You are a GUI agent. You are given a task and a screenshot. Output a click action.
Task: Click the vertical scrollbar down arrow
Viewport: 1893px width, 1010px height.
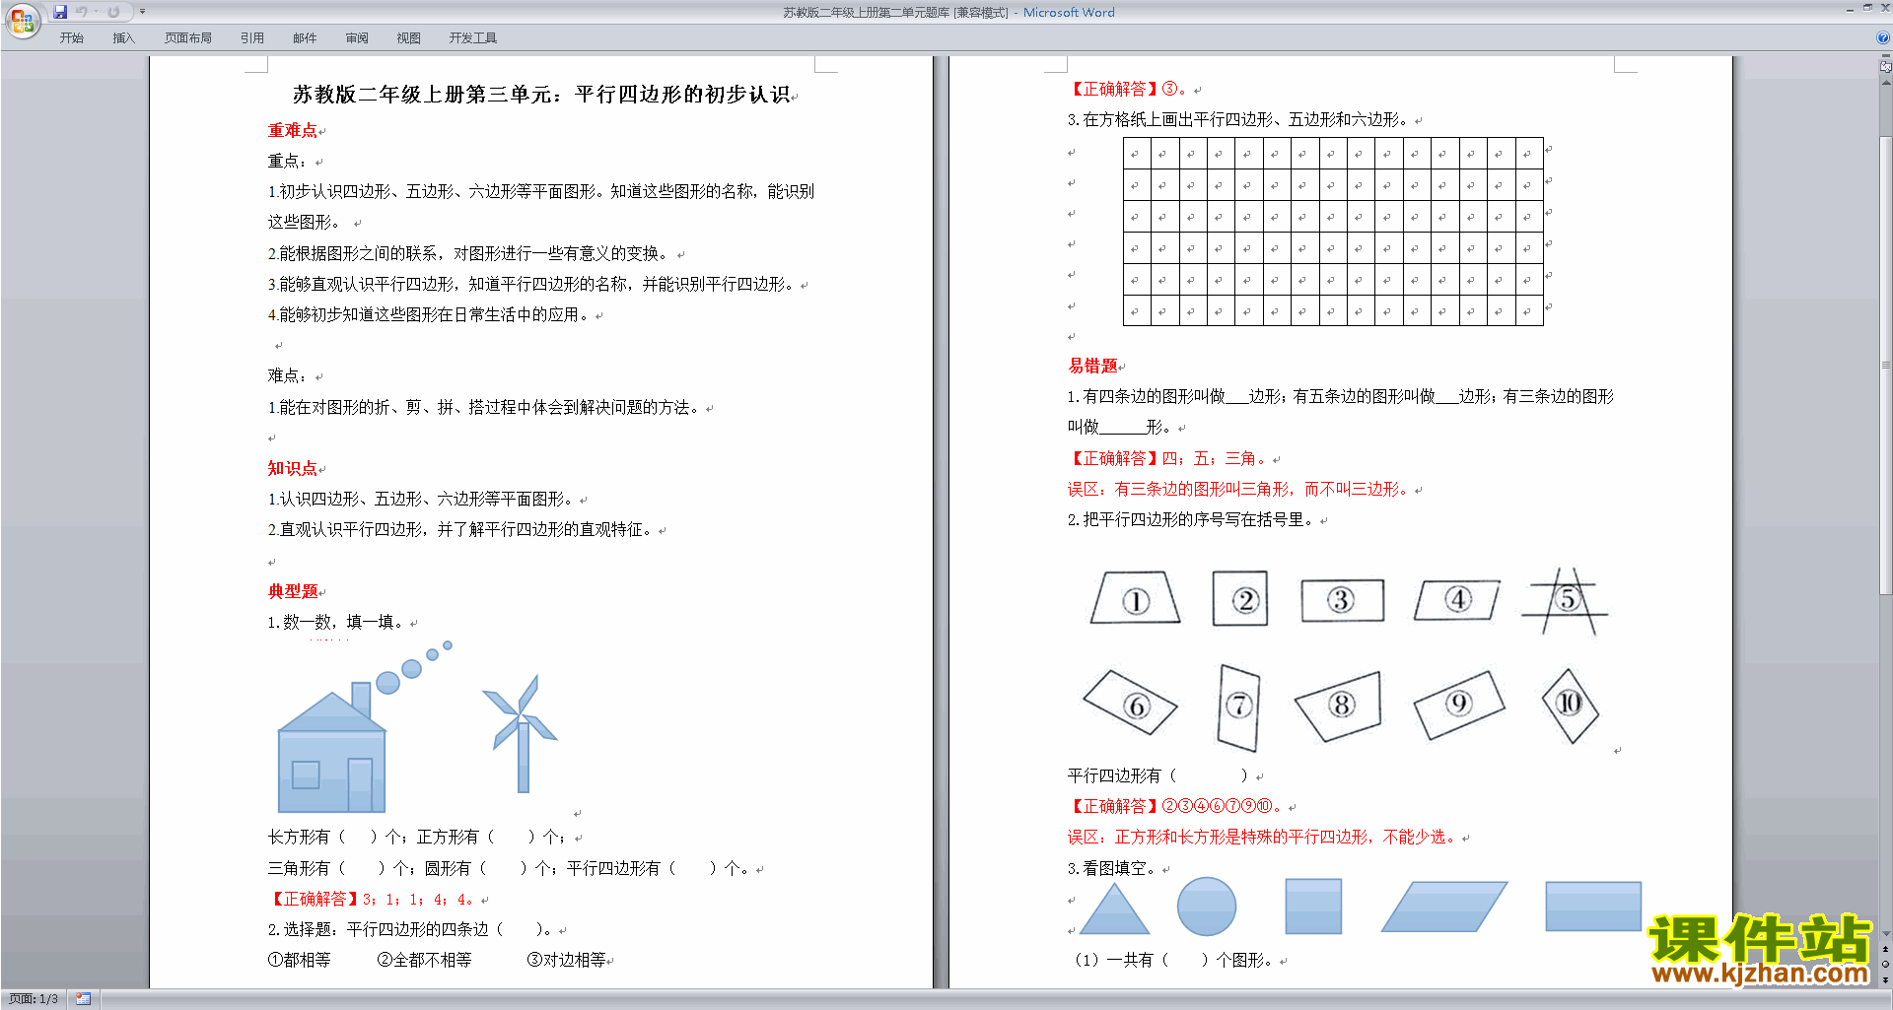click(1885, 934)
